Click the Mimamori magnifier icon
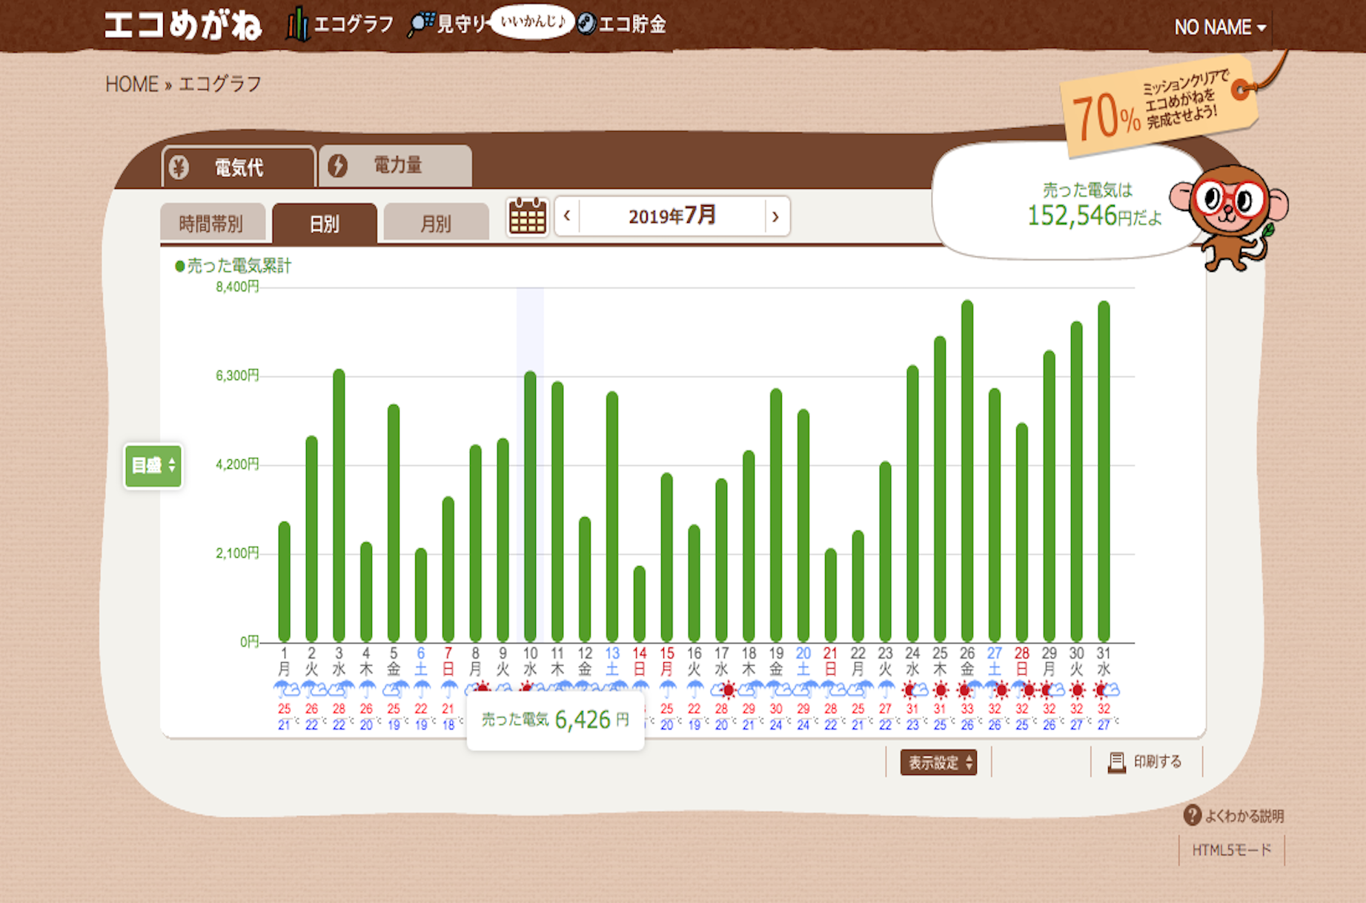 click(x=420, y=24)
